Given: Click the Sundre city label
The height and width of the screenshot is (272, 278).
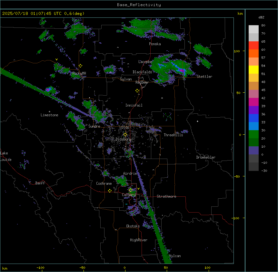Looking at the screenshot, I should point(94,126).
